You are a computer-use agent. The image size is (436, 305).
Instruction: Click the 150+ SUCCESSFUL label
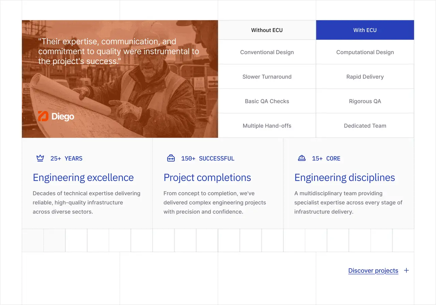click(x=208, y=158)
